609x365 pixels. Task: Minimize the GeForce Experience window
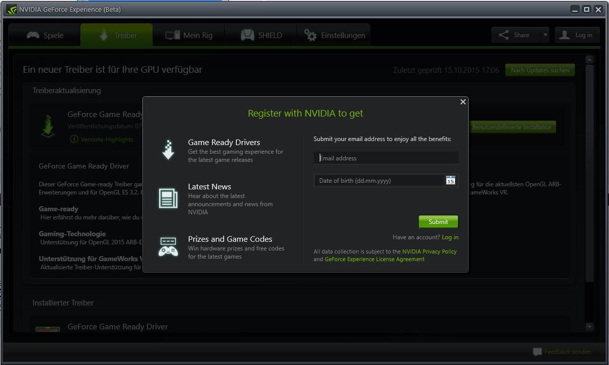[x=575, y=9]
